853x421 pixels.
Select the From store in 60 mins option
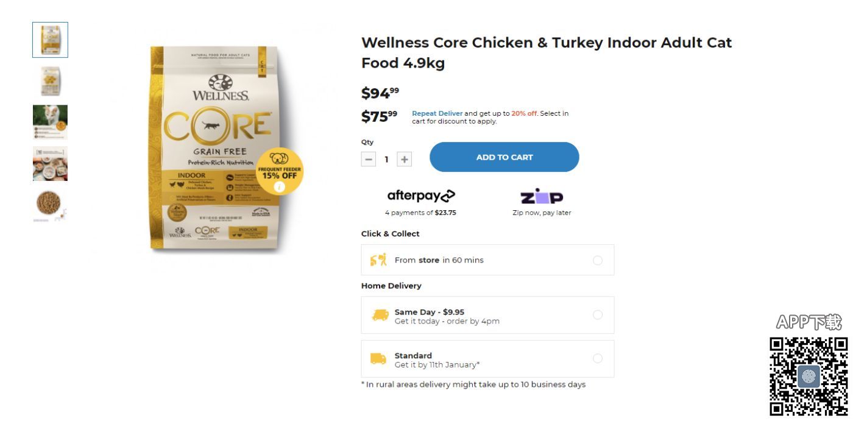click(x=597, y=260)
